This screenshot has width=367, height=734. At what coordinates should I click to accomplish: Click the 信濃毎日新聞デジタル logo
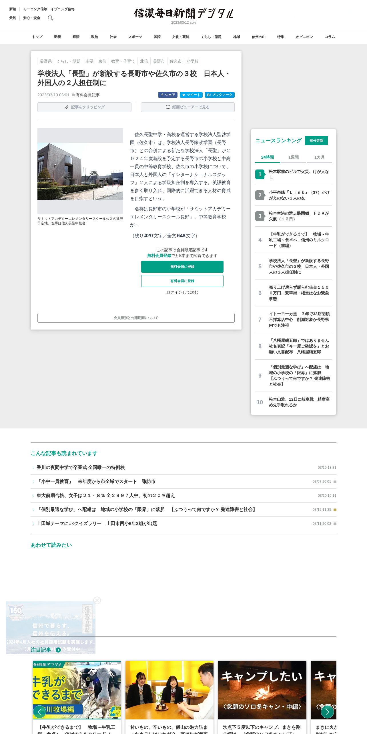click(183, 13)
